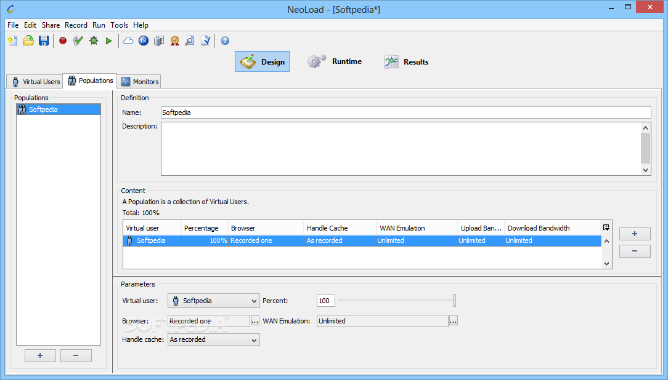Click the NeoLoad logo in the title bar
This screenshot has height=380, width=668.
[x=10, y=9]
